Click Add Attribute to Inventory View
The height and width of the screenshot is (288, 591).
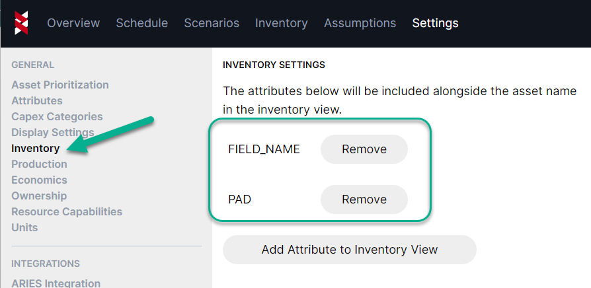[349, 250]
